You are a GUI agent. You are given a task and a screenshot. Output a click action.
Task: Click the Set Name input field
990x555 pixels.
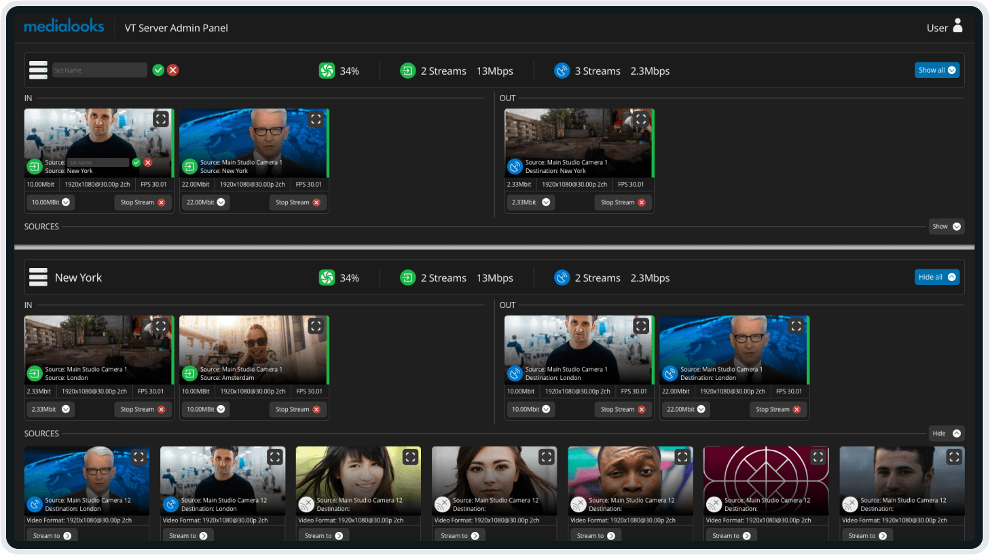[x=99, y=70]
